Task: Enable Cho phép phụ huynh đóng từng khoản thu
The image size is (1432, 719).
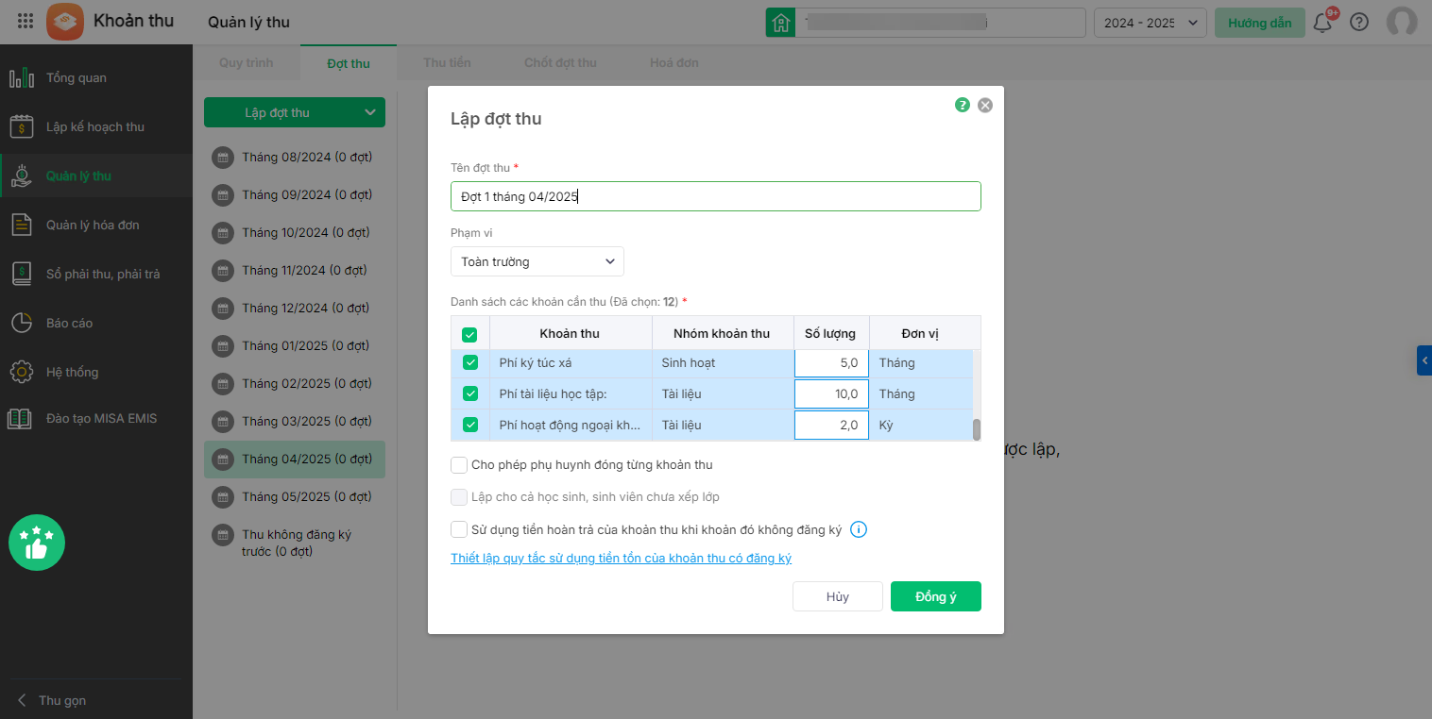Action: 459,465
